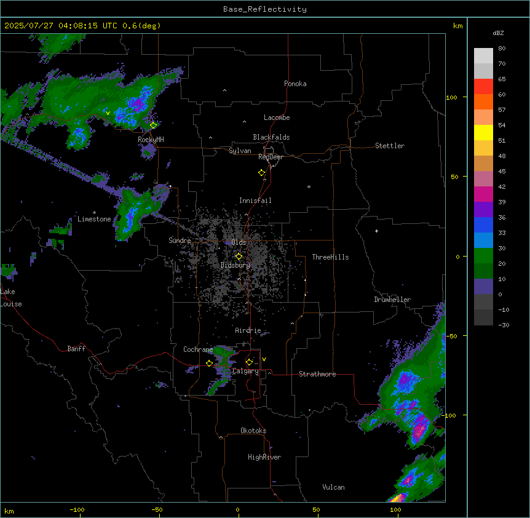Click the red 65 dBZ legend swatch
Image resolution: width=530 pixels, height=518 pixels.
point(483,86)
